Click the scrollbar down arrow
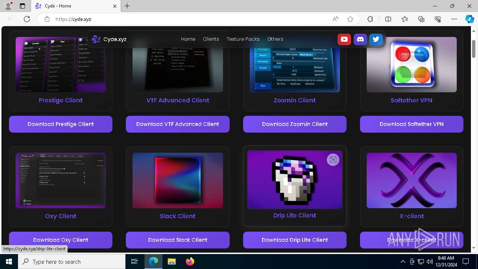Image resolution: width=478 pixels, height=269 pixels. pos(474,248)
